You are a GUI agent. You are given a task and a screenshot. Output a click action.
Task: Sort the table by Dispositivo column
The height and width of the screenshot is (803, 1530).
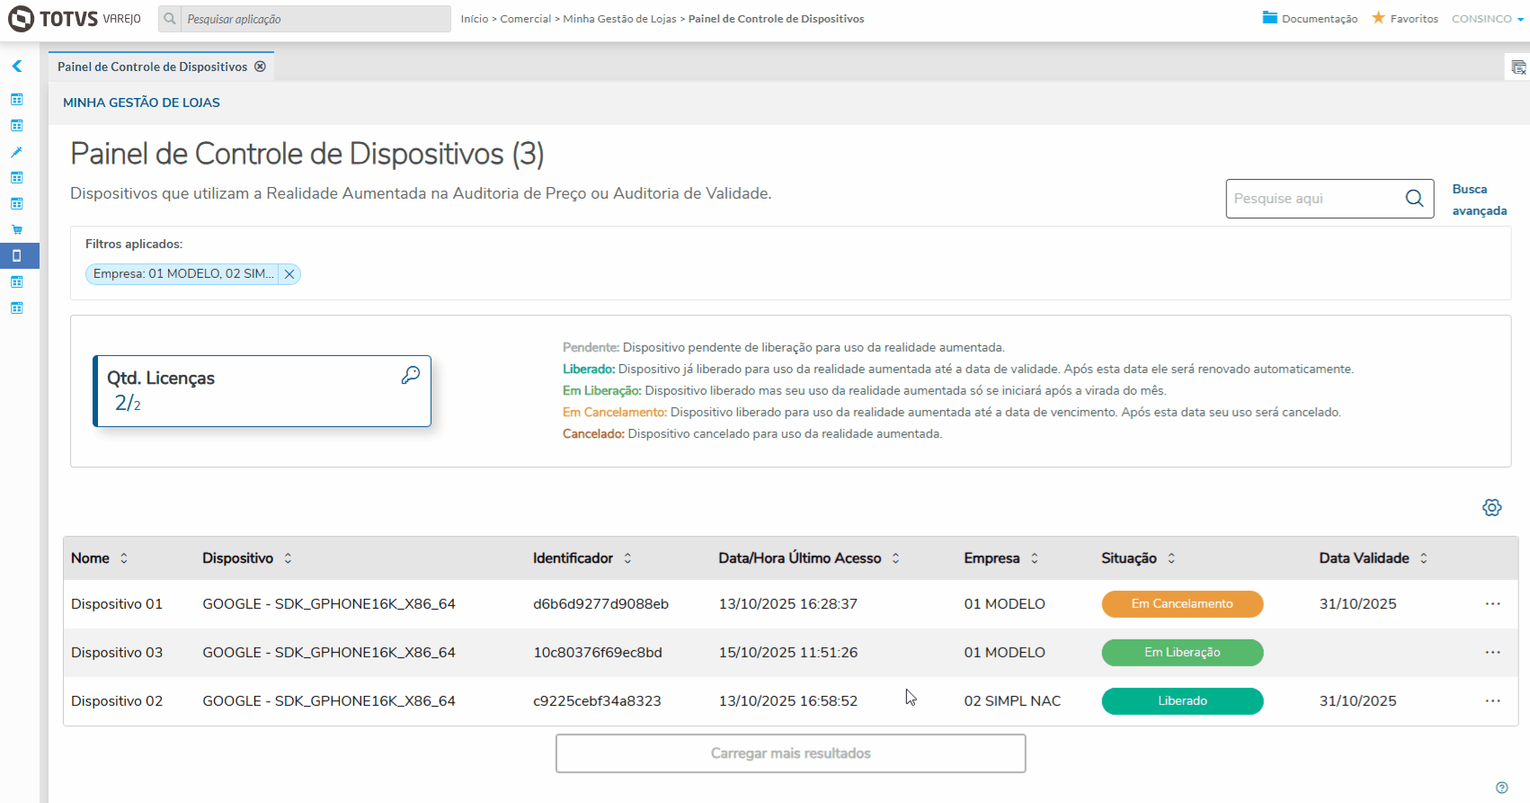click(x=288, y=558)
